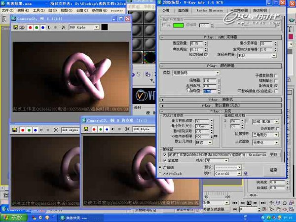
Task: Toggle red channel in Camera02 (1:1) window
Action: point(30,28)
